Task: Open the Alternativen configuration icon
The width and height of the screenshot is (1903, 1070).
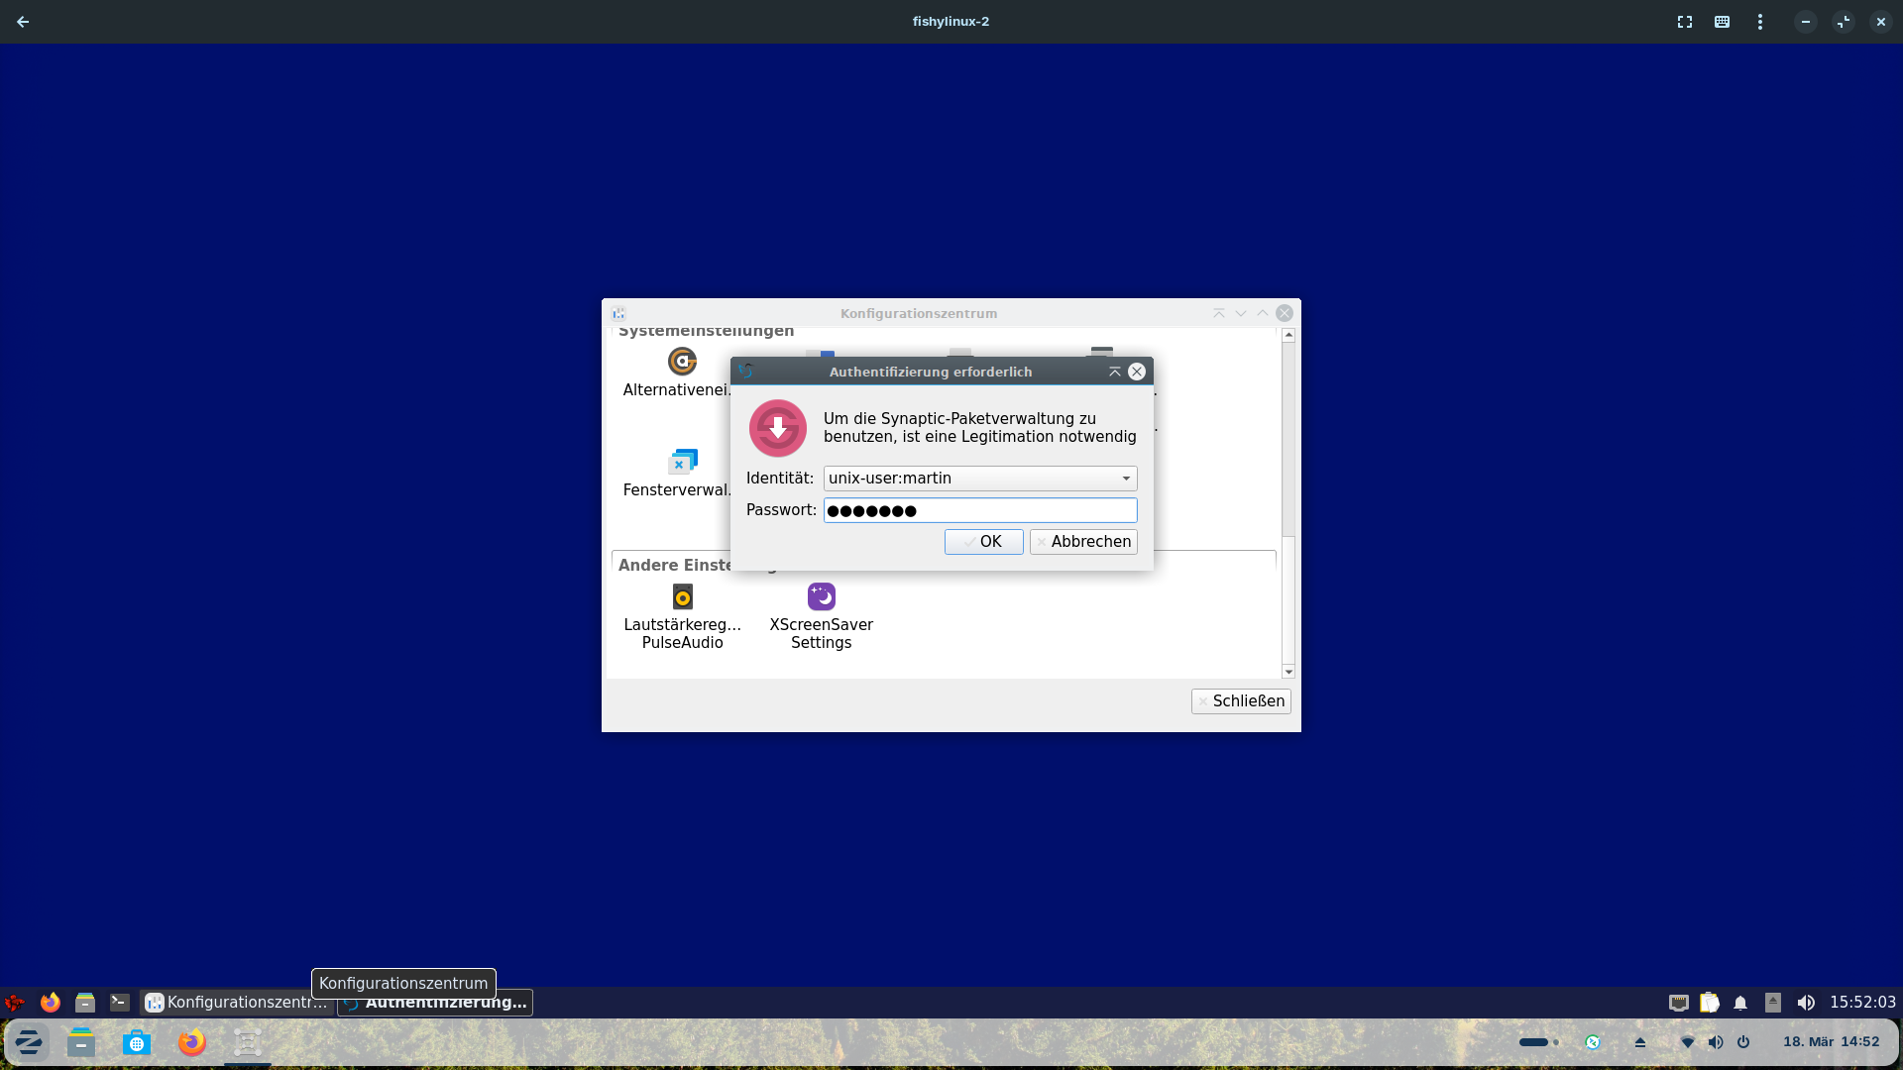Action: [x=682, y=362]
